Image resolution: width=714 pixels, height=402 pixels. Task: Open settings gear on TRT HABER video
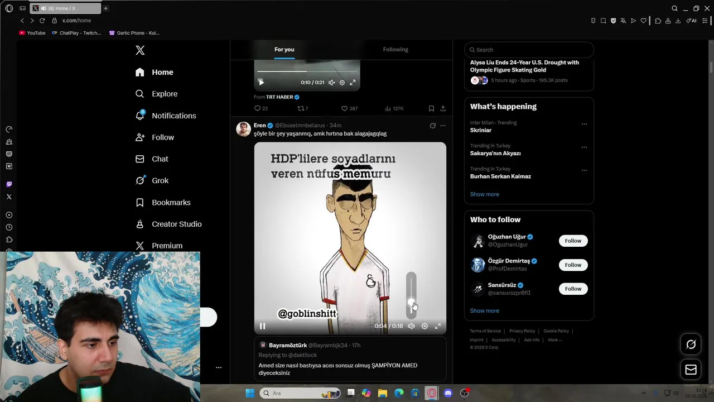point(342,82)
